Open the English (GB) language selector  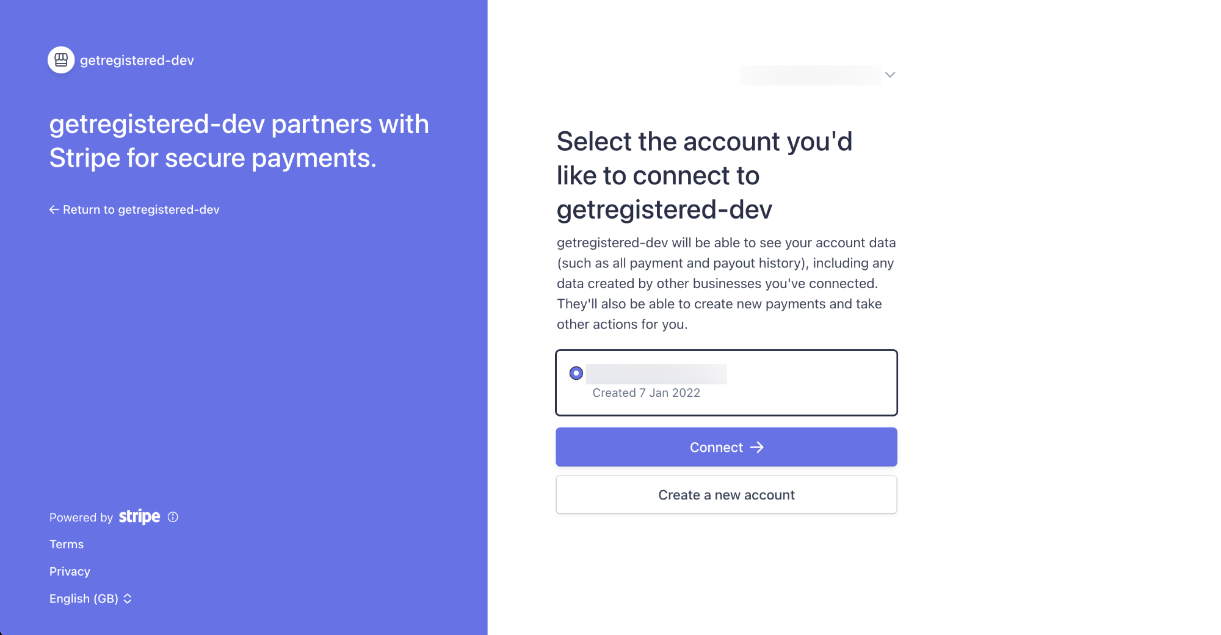[x=90, y=598]
